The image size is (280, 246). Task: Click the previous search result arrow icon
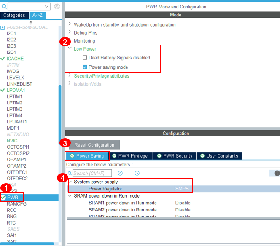(120, 173)
